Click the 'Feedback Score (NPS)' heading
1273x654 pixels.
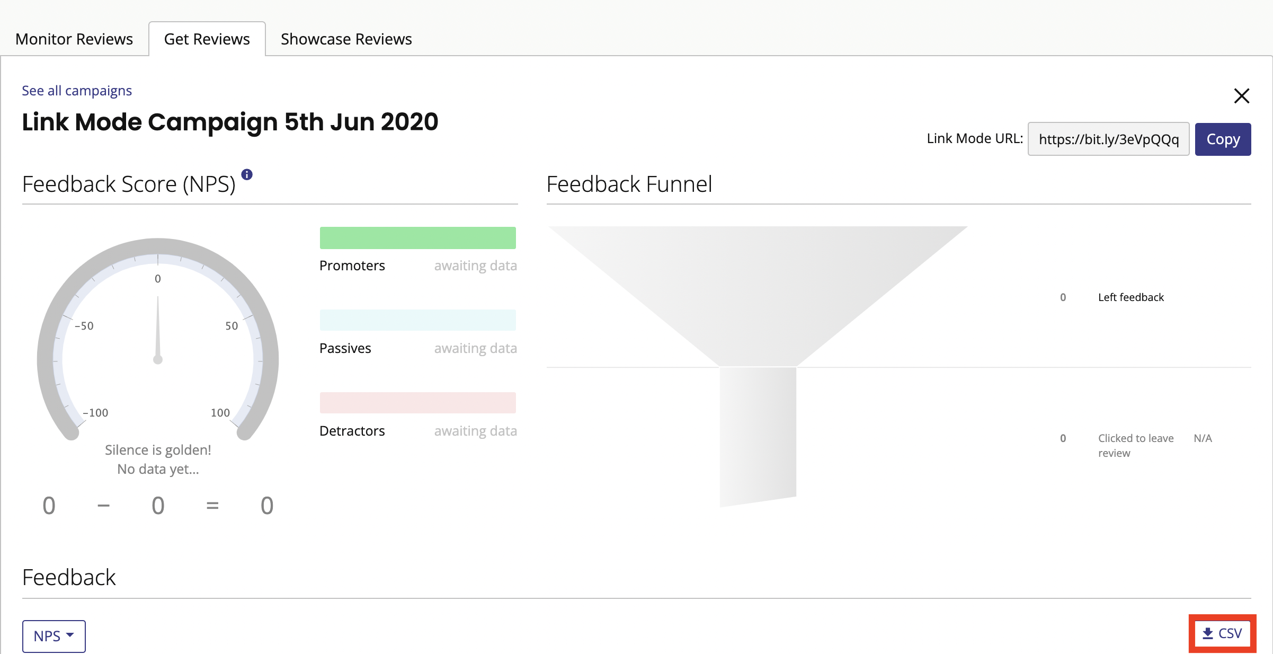pyautogui.click(x=129, y=184)
